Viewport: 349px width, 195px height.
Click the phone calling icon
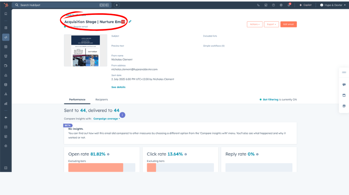258,5
